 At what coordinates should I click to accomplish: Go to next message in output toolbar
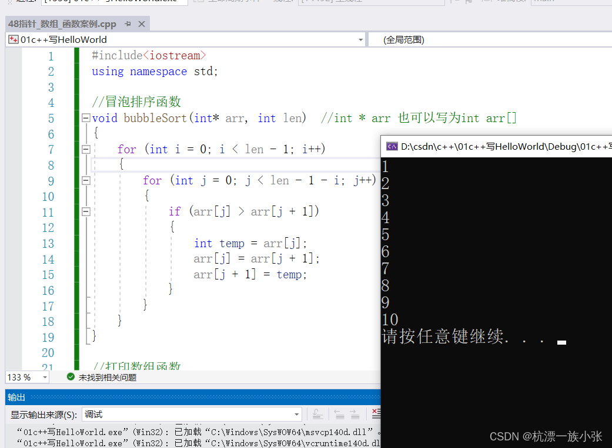[x=355, y=415]
